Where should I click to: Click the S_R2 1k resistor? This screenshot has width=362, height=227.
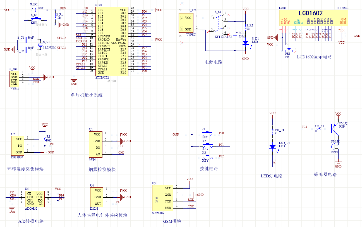pyautogui.click(x=245, y=27)
